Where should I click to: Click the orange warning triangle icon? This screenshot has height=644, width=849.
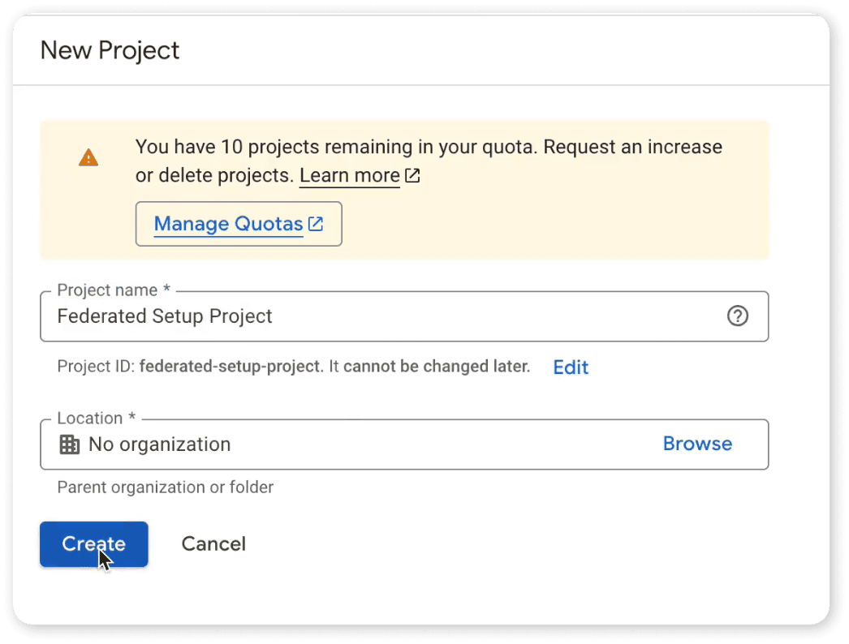(x=88, y=158)
